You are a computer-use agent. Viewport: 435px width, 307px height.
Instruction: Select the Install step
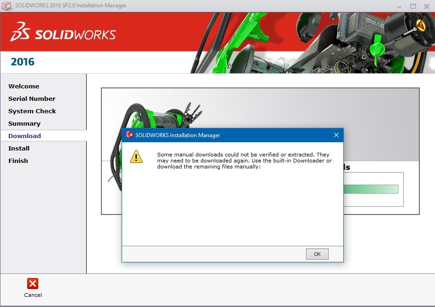tap(19, 148)
